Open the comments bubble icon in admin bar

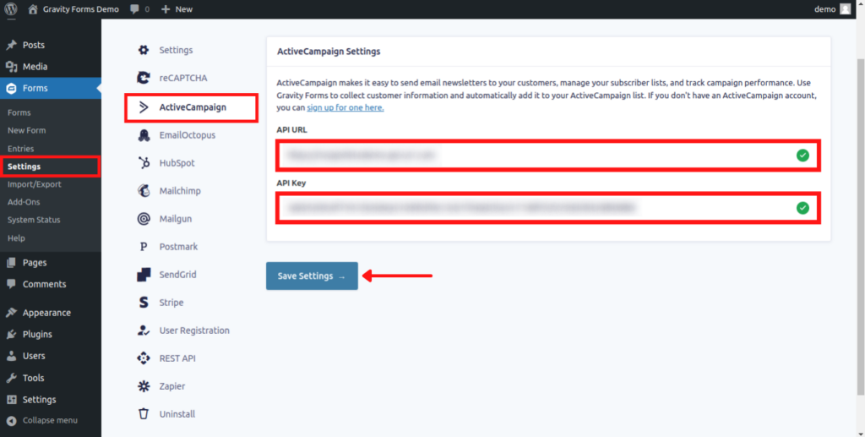(x=134, y=9)
